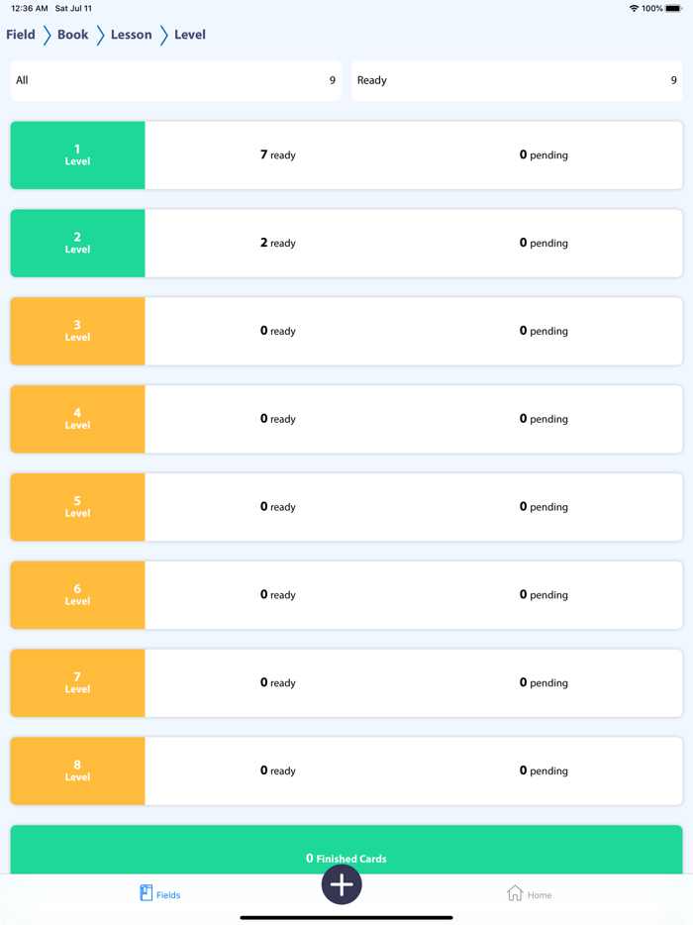
Task: Tap the orange Level 3 tile
Action: coord(77,331)
